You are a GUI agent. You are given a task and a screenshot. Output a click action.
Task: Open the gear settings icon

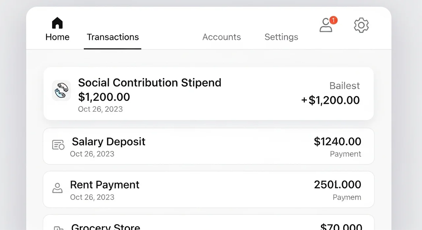click(x=361, y=25)
